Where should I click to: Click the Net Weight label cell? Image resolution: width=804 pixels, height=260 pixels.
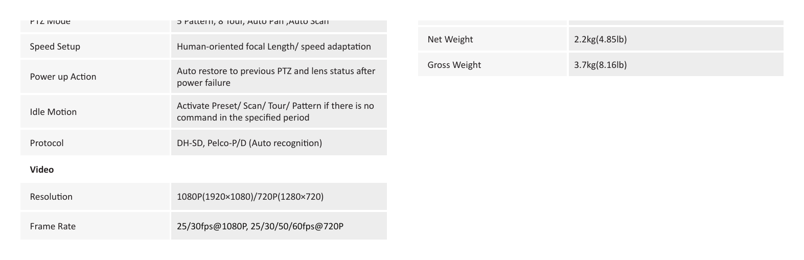click(x=492, y=39)
